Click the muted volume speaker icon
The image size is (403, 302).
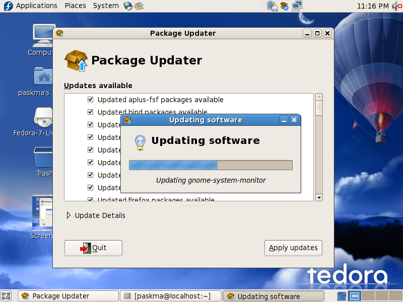[397, 6]
